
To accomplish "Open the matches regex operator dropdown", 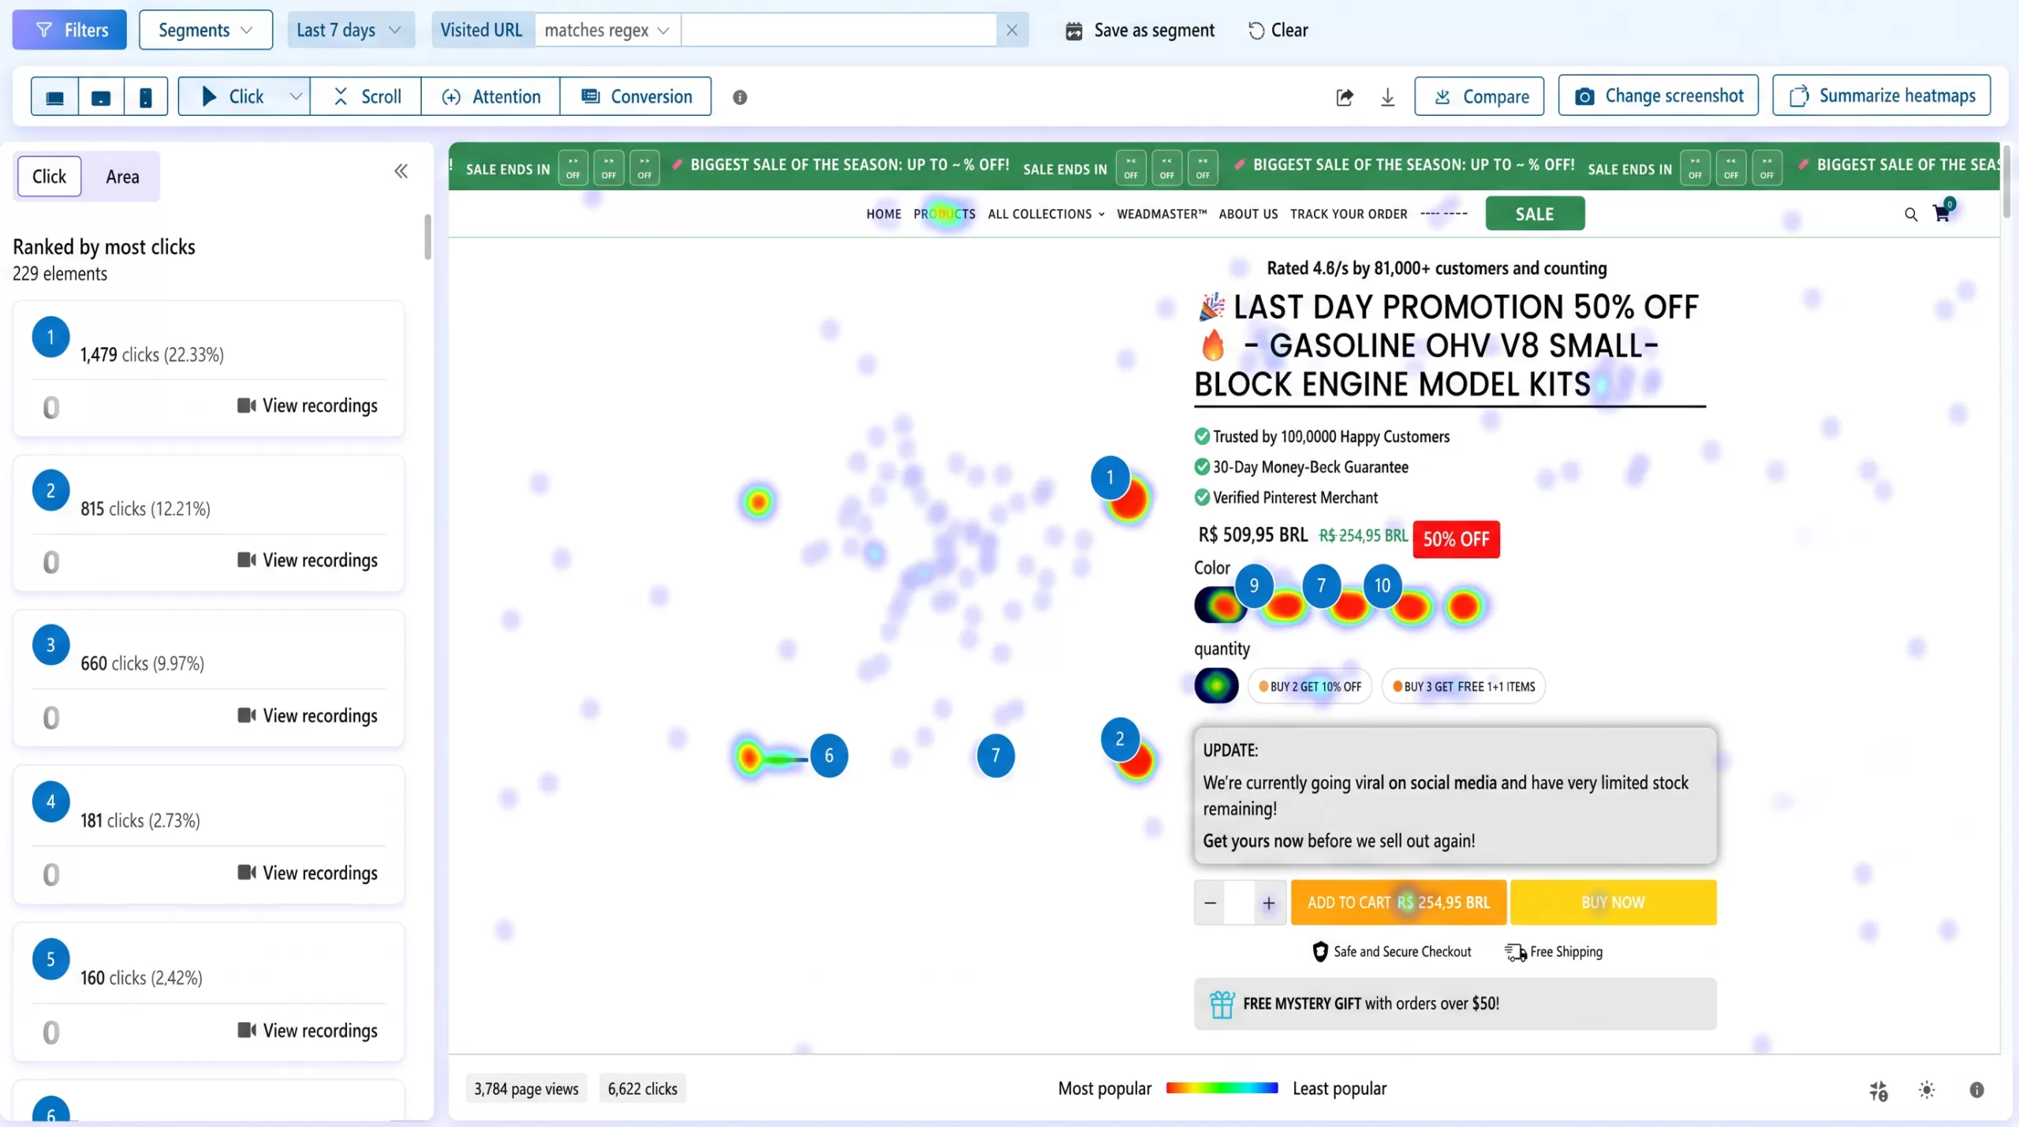I will (606, 30).
